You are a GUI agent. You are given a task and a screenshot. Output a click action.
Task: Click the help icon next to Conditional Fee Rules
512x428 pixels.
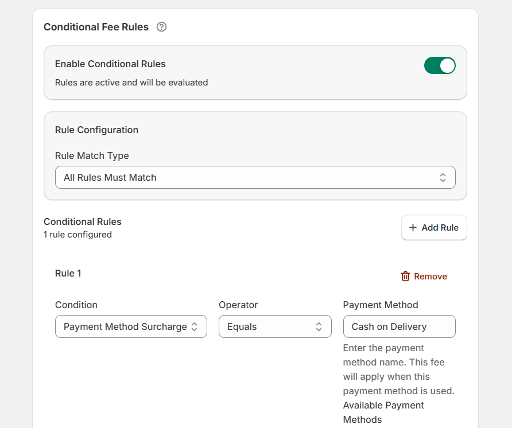coord(161,26)
